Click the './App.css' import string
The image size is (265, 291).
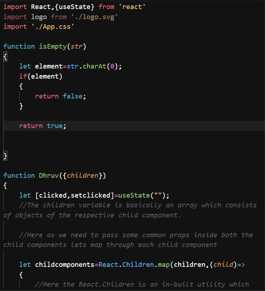click(53, 27)
